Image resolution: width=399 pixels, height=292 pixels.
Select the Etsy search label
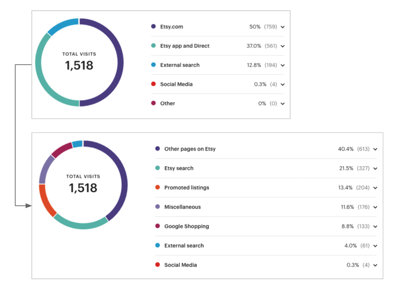179,168
